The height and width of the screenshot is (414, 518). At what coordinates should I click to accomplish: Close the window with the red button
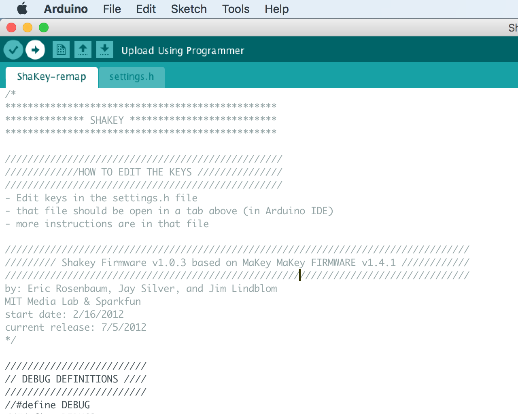[x=11, y=27]
